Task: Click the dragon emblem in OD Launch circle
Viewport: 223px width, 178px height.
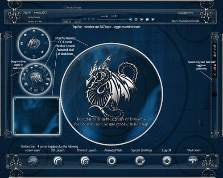Action: click(34, 44)
